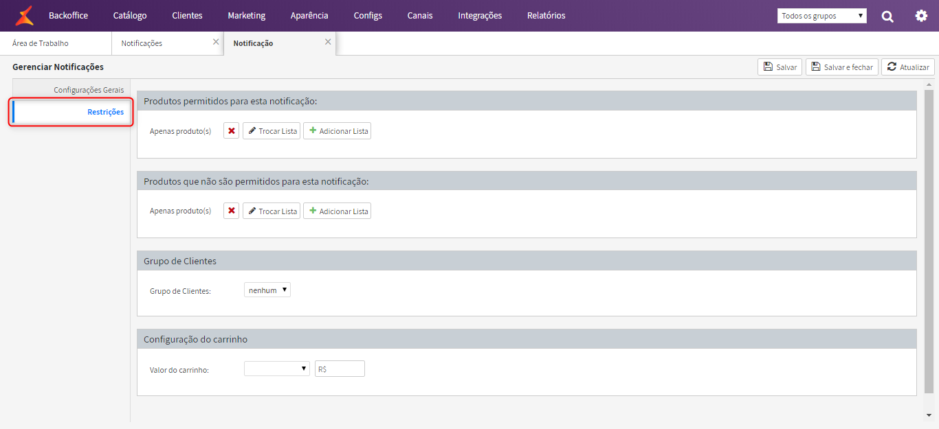Open the Relatórios menu
939x429 pixels.
pos(546,15)
